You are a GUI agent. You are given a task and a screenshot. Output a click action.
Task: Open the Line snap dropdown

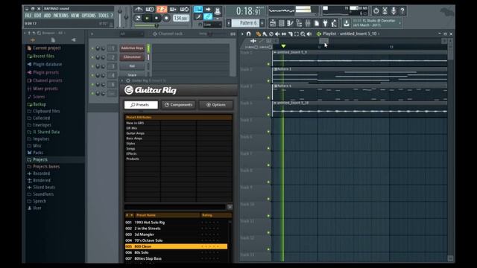click(212, 25)
